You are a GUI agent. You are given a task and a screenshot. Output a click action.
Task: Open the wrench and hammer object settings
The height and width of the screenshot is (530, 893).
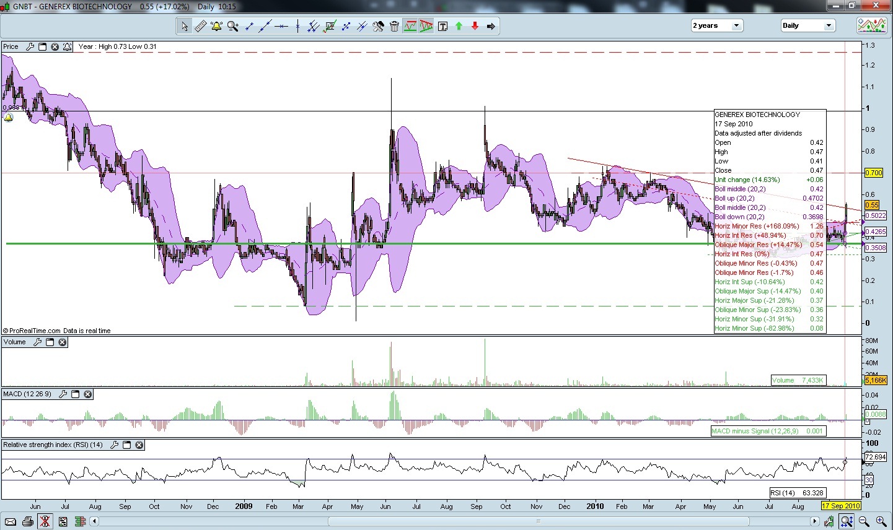pyautogui.click(x=378, y=26)
